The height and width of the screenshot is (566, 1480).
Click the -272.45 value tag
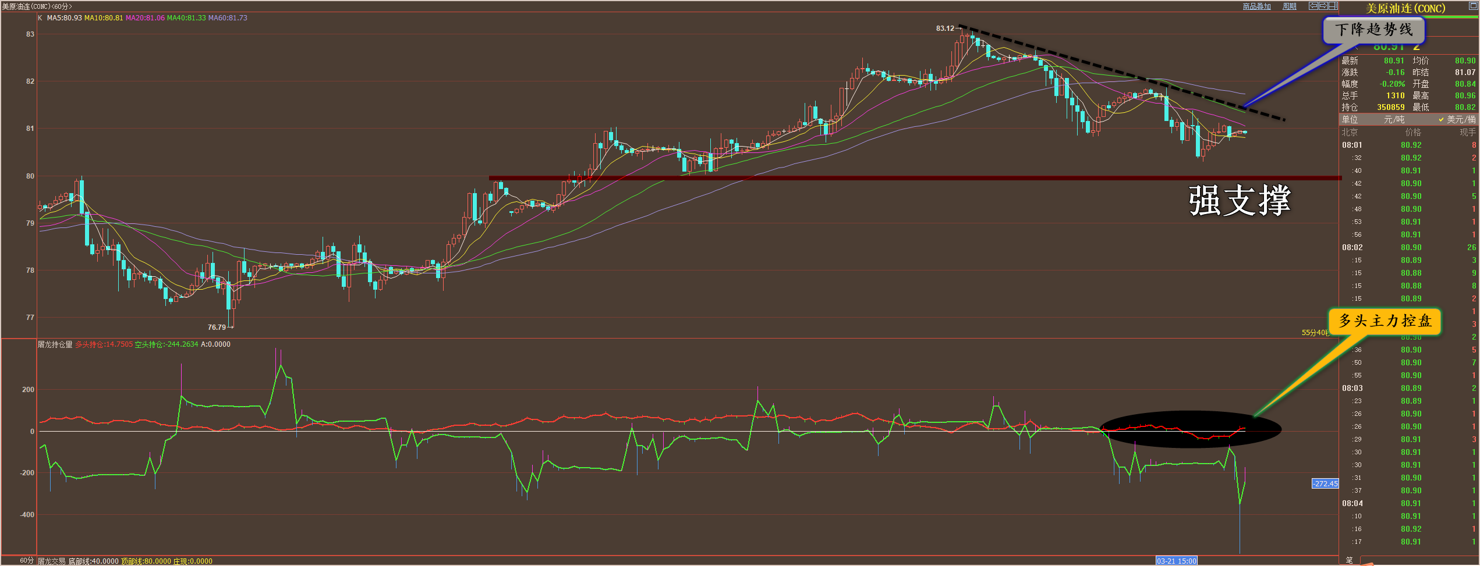point(1325,484)
